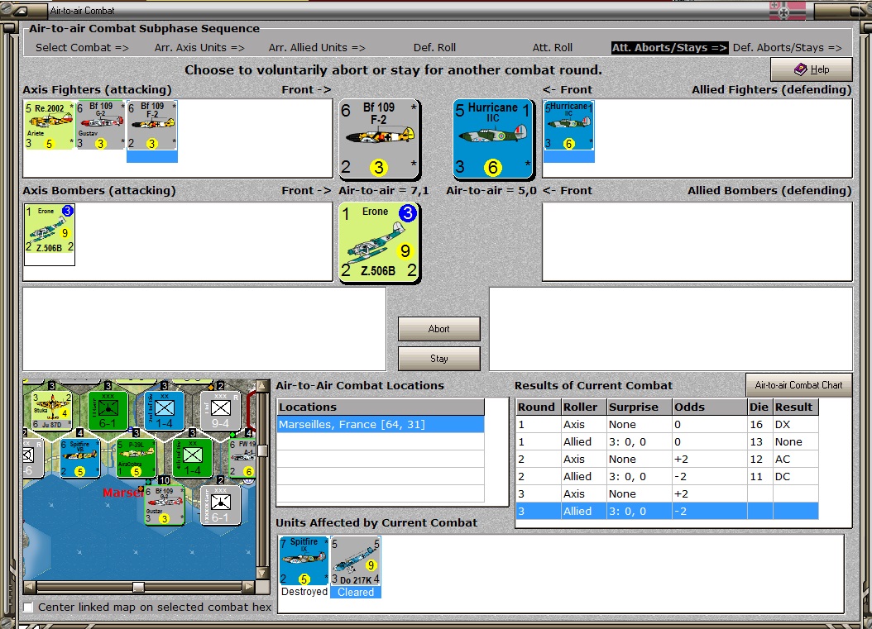
Task: Select Marseilles, France location row
Action: click(381, 425)
